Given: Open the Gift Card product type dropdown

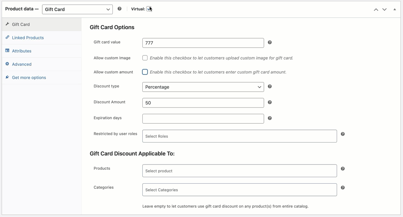Looking at the screenshot, I should 77,9.
